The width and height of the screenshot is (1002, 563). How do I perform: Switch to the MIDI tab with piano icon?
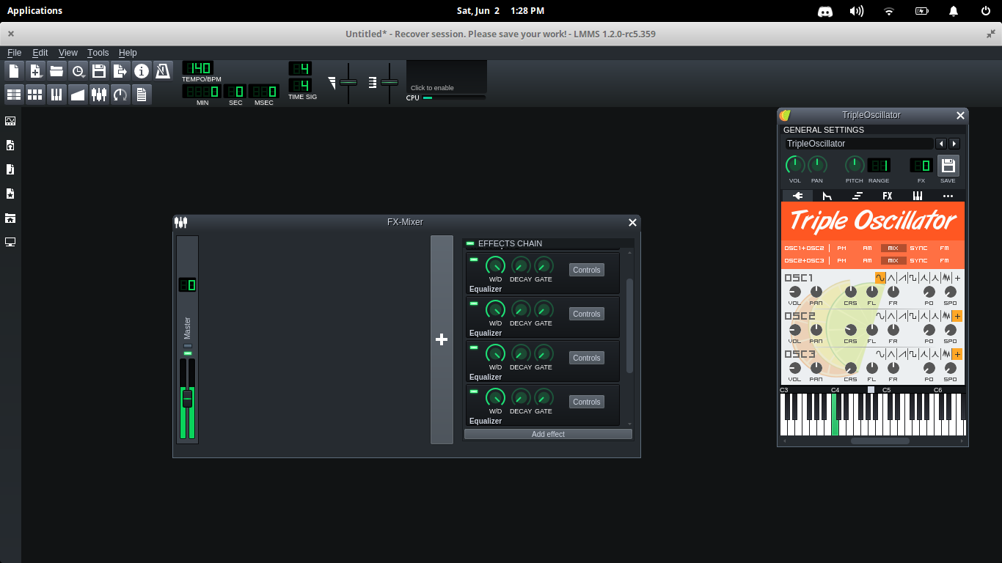(x=918, y=196)
